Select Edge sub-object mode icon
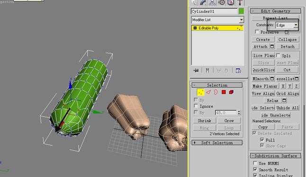The image size is (306, 177). click(208, 92)
